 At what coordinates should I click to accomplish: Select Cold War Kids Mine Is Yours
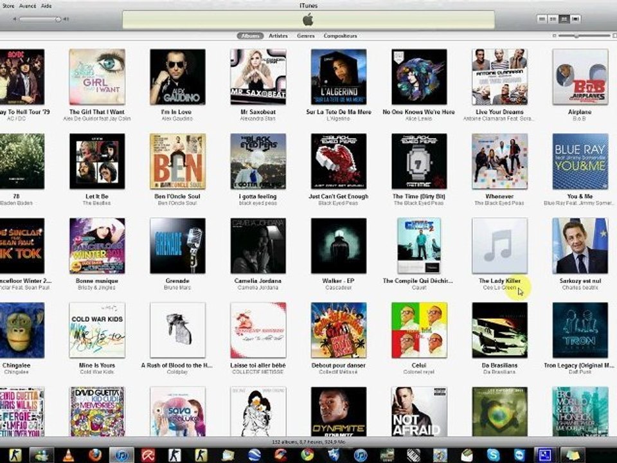[97, 331]
